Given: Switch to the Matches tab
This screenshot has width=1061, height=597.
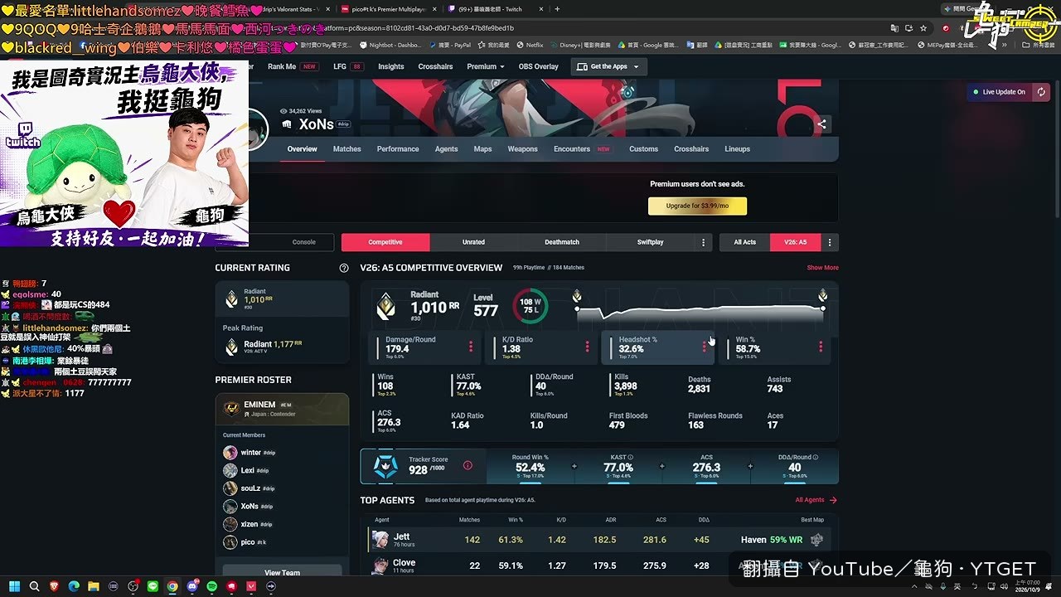Looking at the screenshot, I should (346, 149).
